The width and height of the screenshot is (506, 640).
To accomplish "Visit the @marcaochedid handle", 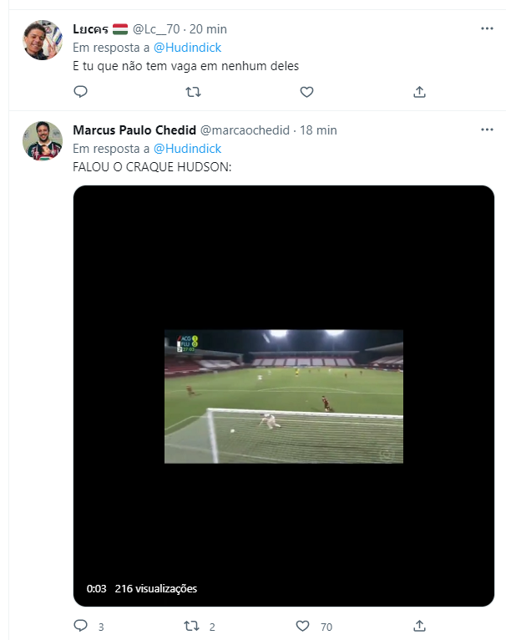I will point(245,130).
